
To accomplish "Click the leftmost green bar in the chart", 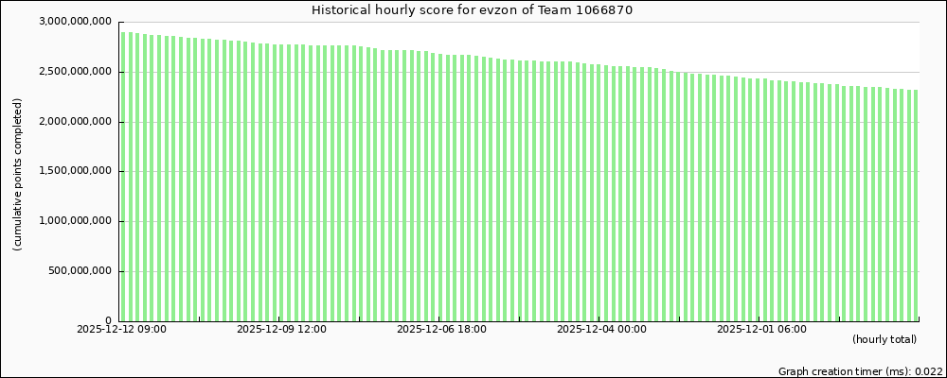I will point(123,180).
